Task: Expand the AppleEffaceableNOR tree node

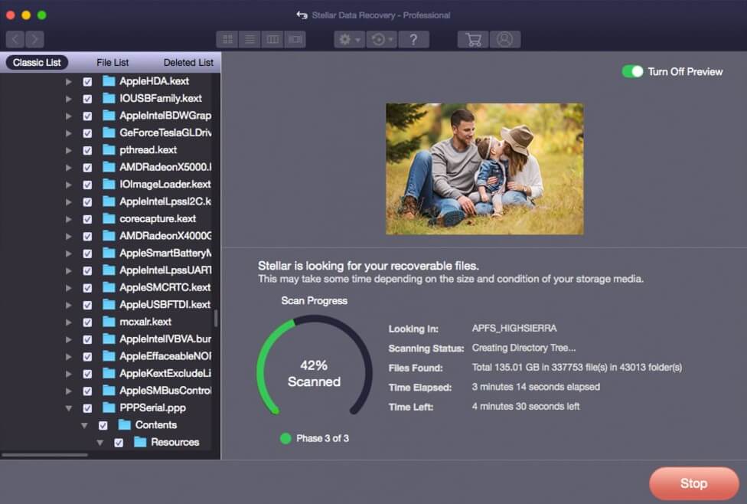Action: pos(69,356)
